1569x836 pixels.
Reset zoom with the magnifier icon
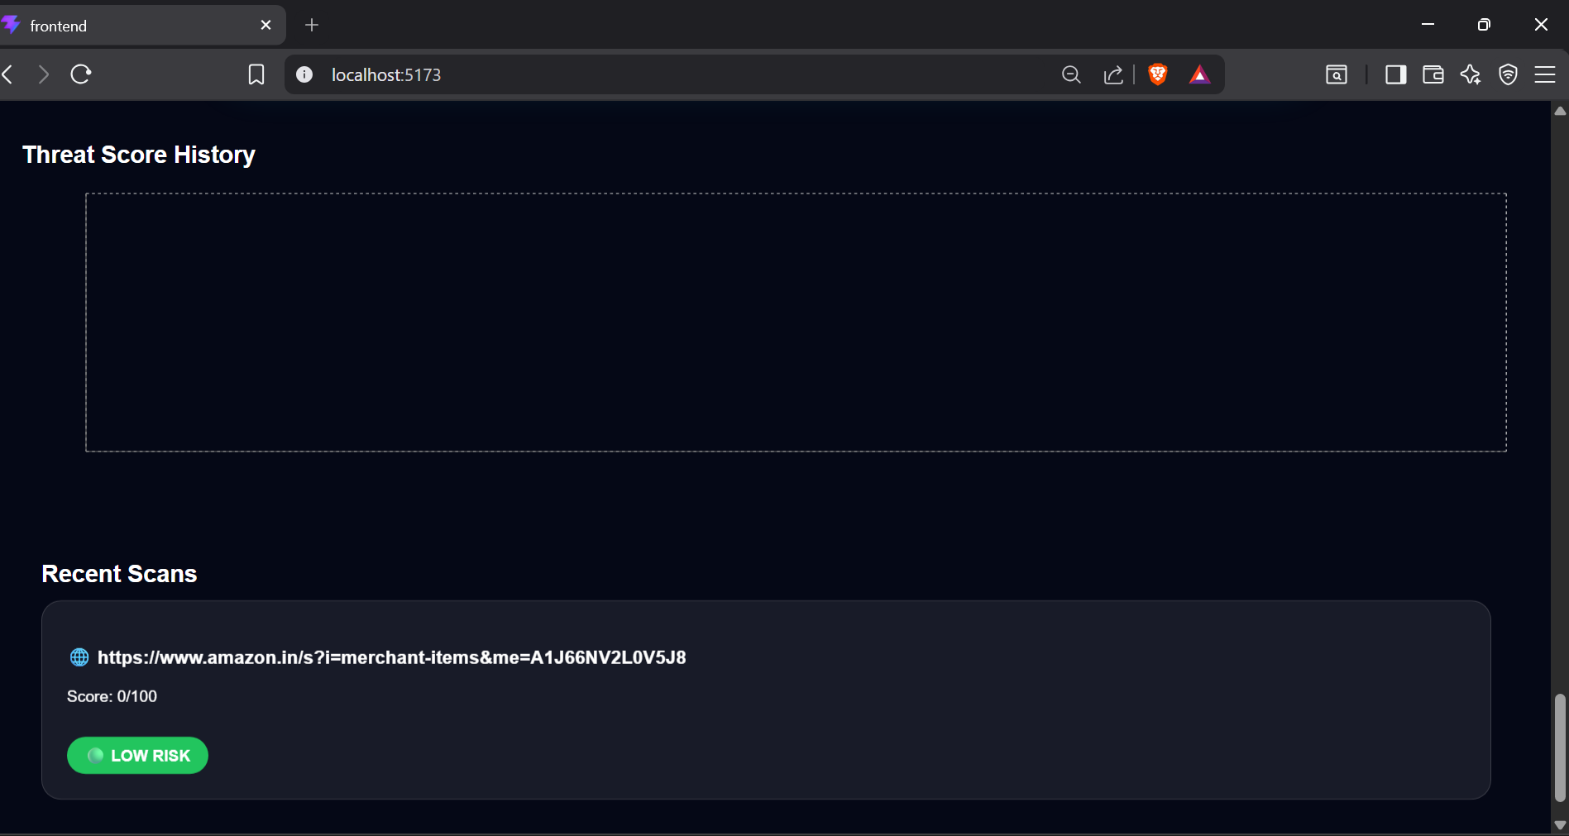pos(1071,74)
